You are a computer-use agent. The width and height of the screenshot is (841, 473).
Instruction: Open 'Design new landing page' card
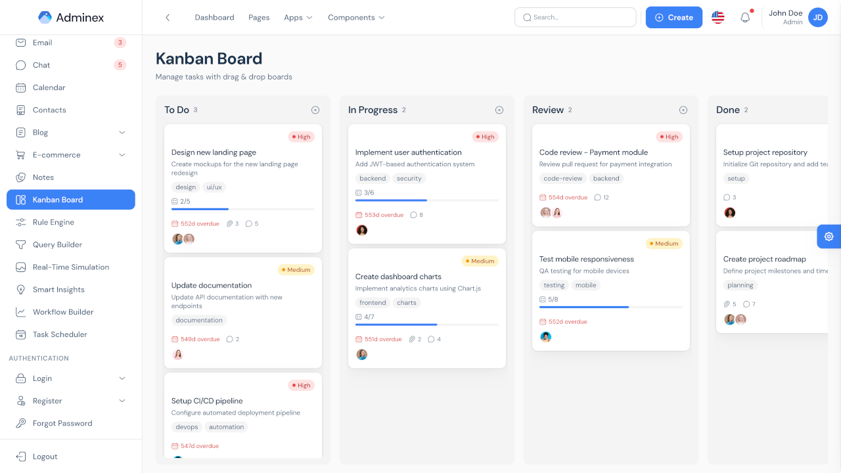pyautogui.click(x=243, y=189)
